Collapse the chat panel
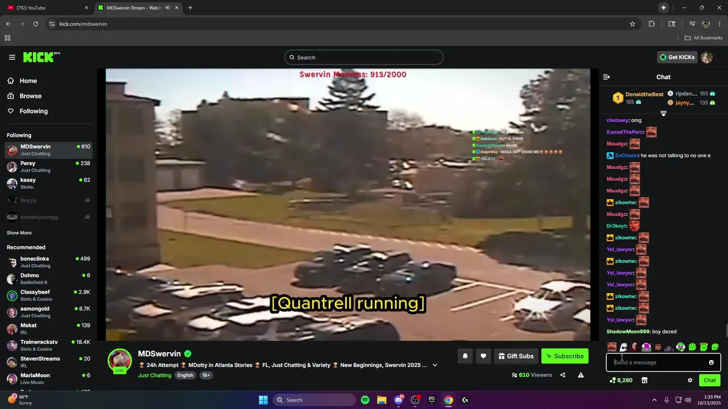Image resolution: width=728 pixels, height=409 pixels. point(606,77)
